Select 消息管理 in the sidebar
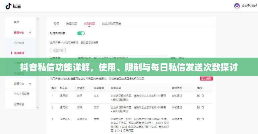 [x=19, y=53]
